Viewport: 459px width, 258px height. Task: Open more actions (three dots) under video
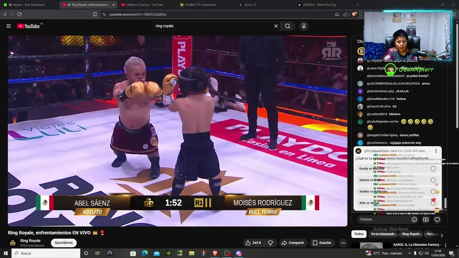click(343, 243)
